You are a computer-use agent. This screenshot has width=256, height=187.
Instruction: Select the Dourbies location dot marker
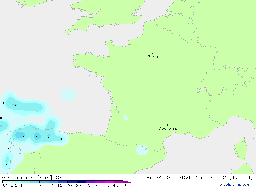coord(168,125)
